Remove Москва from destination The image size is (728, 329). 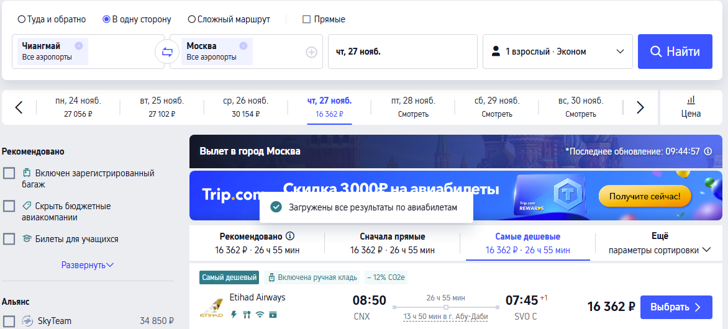pos(243,45)
